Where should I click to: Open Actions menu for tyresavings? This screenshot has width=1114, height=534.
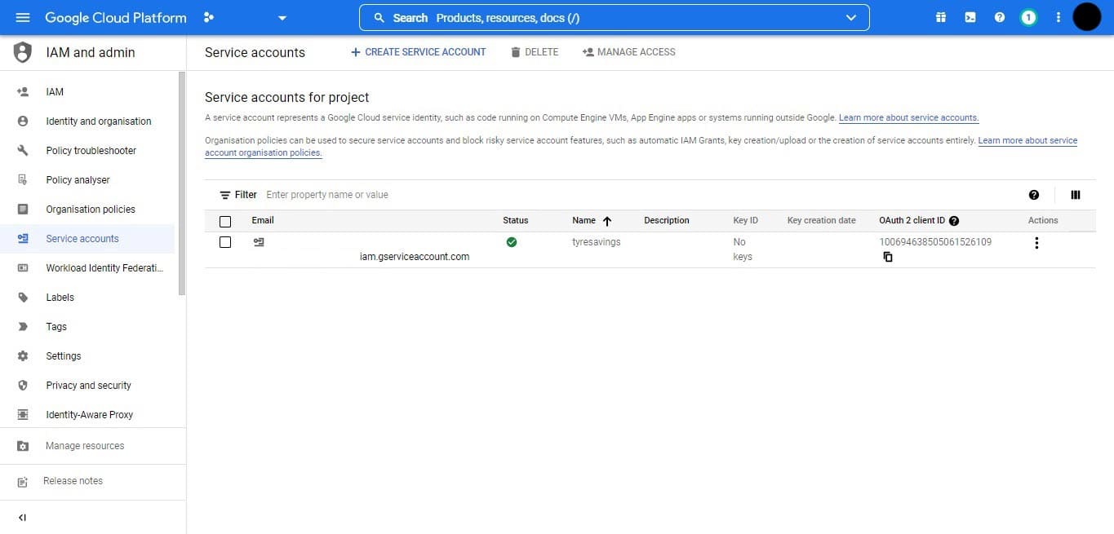(1036, 243)
